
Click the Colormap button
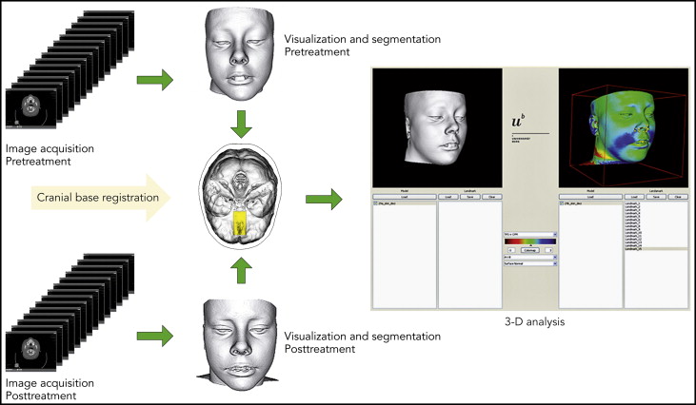529,250
